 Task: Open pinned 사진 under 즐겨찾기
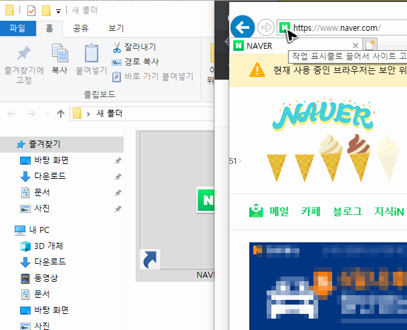click(x=42, y=208)
